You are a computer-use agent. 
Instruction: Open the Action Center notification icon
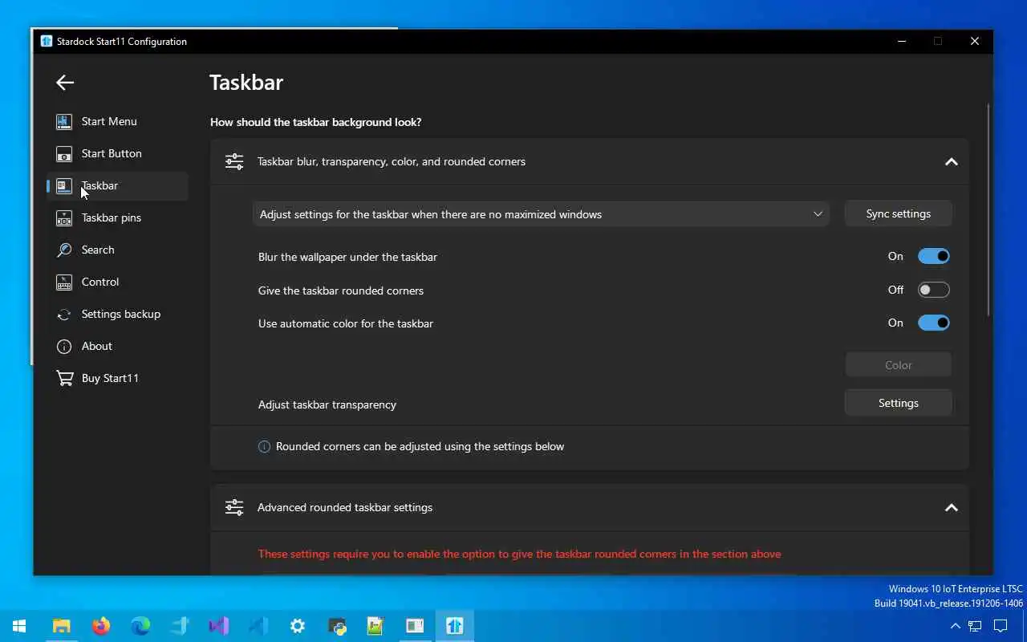coord(1001,626)
